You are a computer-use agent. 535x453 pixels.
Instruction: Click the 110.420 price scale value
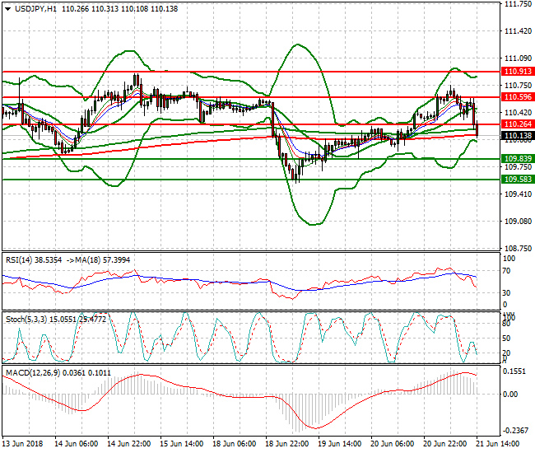pos(518,113)
